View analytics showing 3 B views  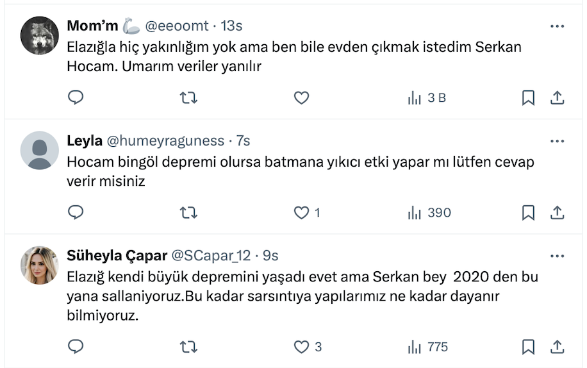[427, 97]
